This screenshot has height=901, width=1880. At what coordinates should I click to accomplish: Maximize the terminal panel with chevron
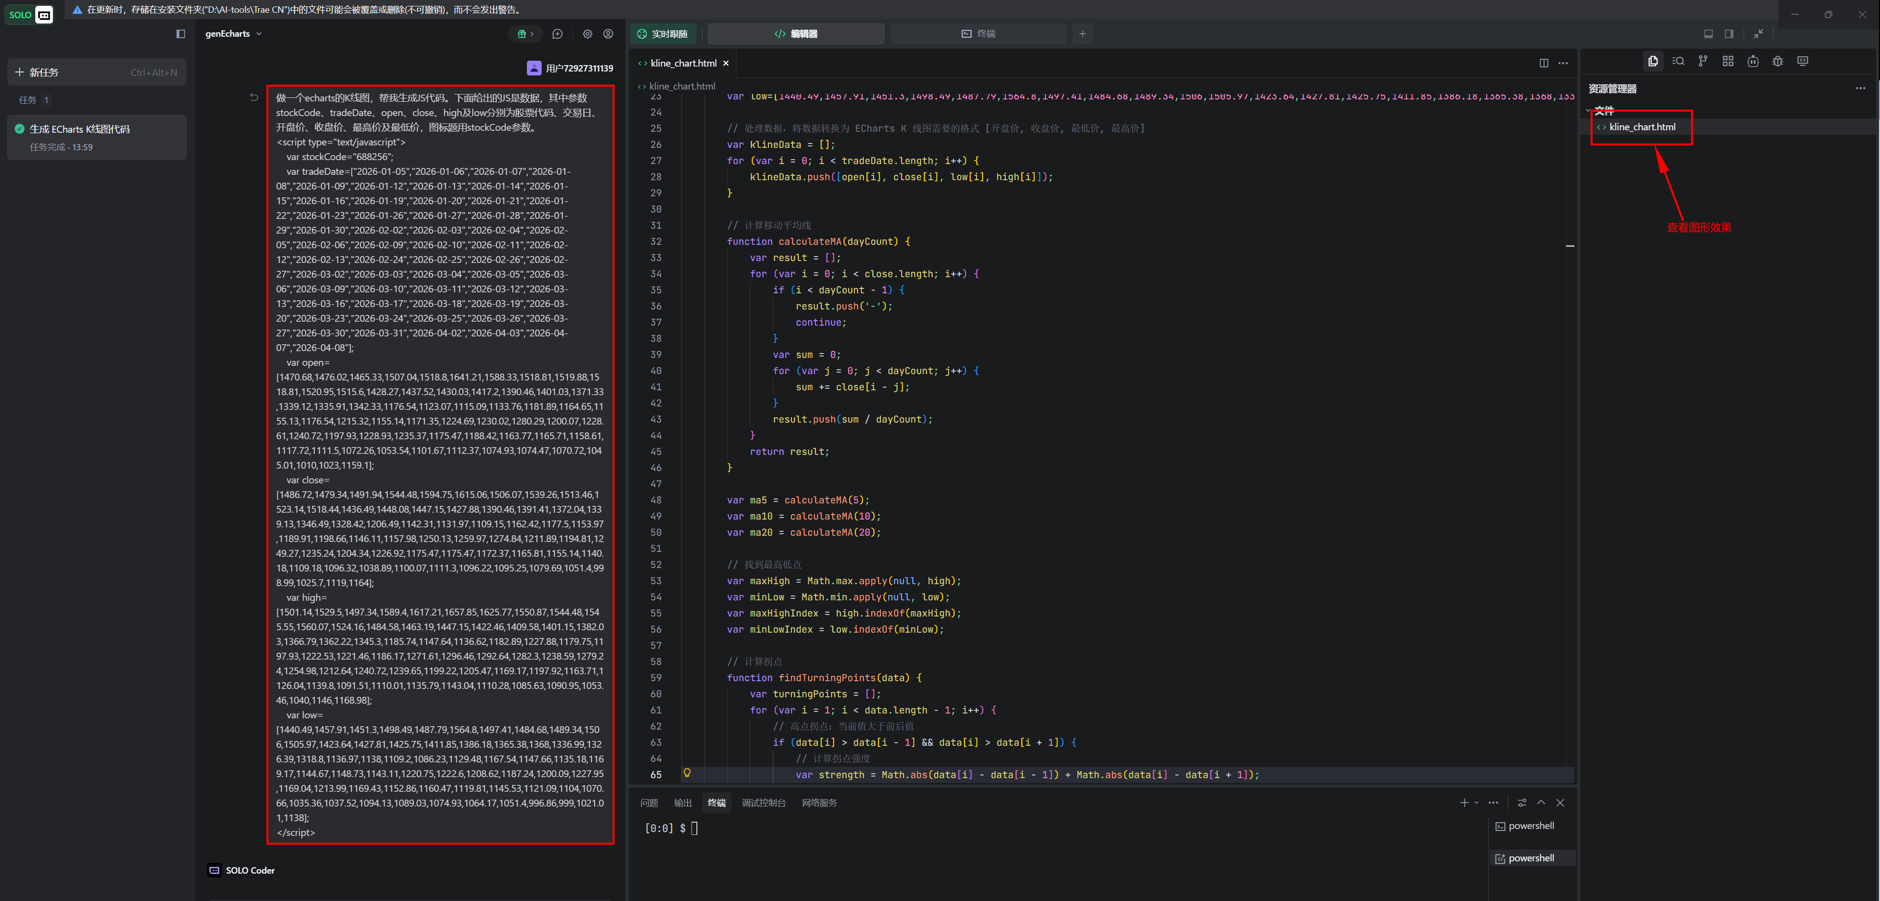[1541, 803]
